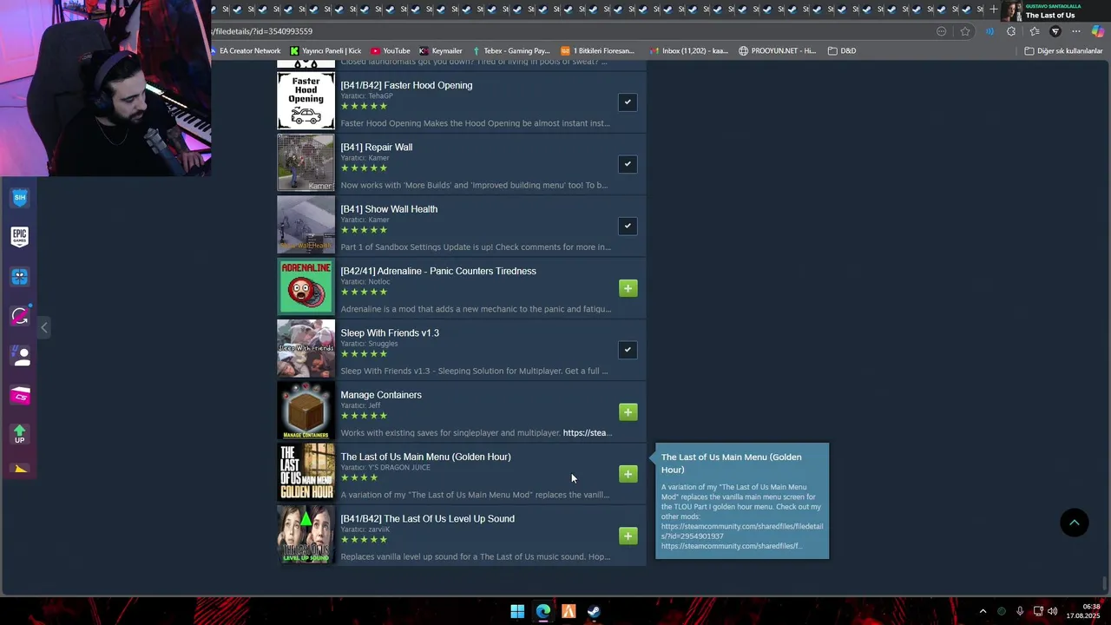This screenshot has width=1111, height=625.
Task: Open the Epic Games sidebar icon
Action: [20, 237]
